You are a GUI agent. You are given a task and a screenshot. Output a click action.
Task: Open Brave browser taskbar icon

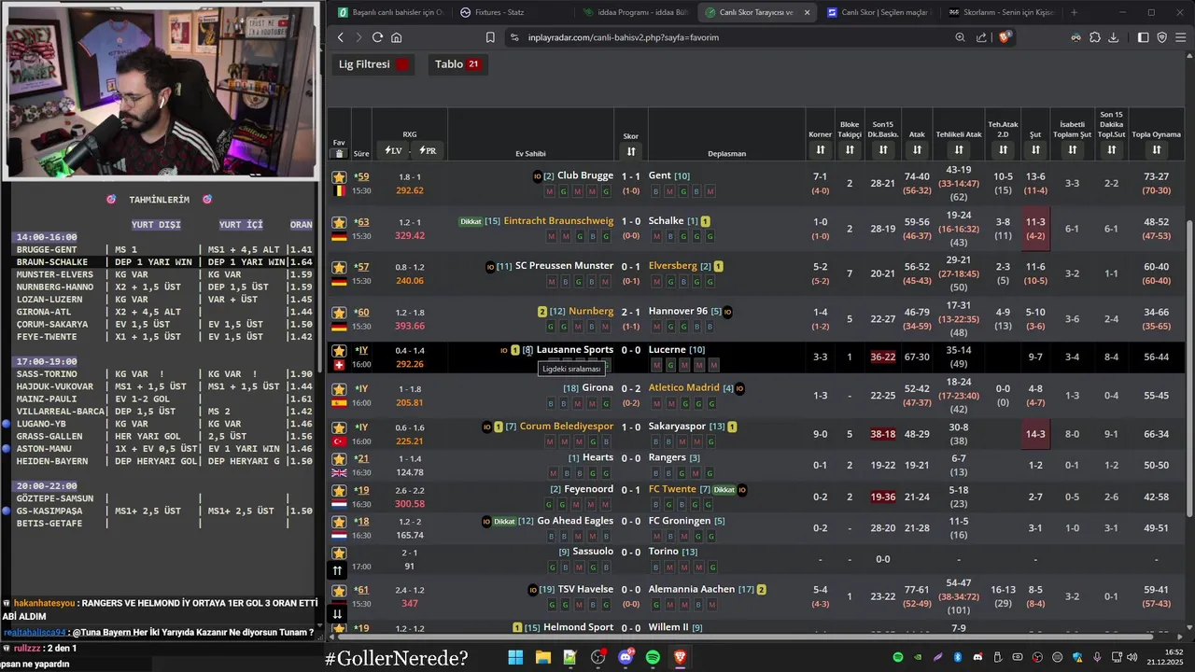pos(680,658)
